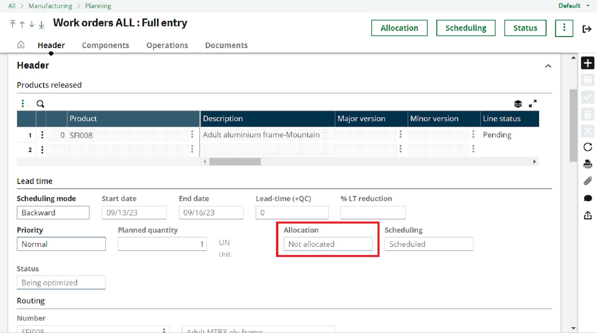Image resolution: width=597 pixels, height=333 pixels.
Task: Open the kebab menu beside Status button
Action: 564,28
